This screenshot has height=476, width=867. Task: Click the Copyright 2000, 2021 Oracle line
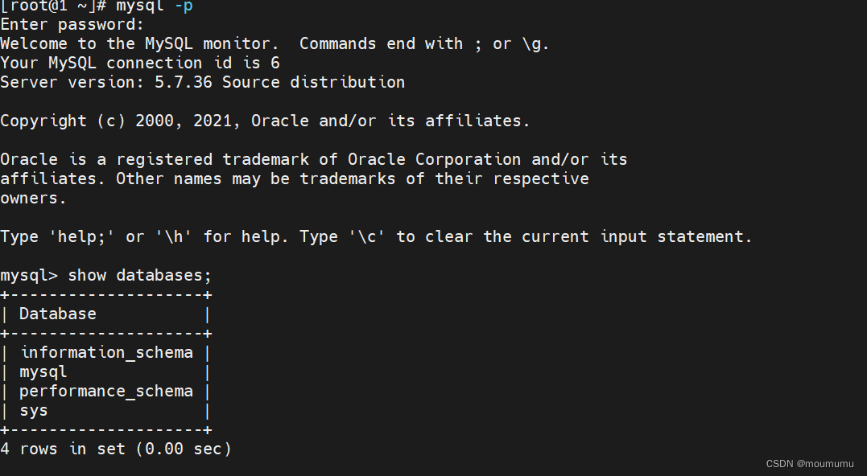(x=265, y=121)
